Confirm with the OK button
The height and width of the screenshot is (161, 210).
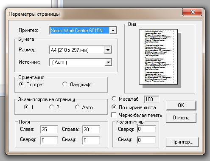point(181,105)
